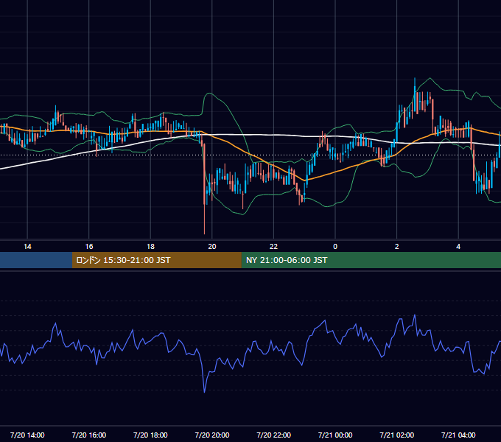Select the ロンドン 15:30-21:00 JST session bar
This screenshot has height=442, width=501.
(156, 260)
